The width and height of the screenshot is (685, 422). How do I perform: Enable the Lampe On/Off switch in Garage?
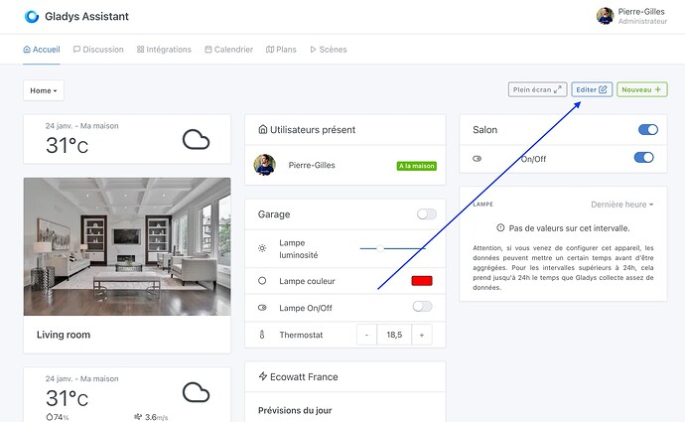tap(422, 307)
